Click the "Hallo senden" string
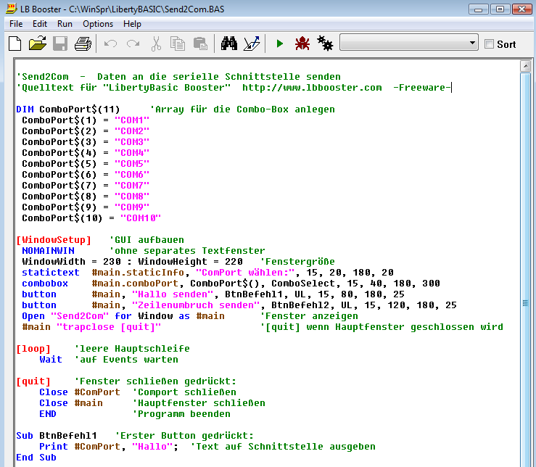536x467 pixels. [x=173, y=294]
